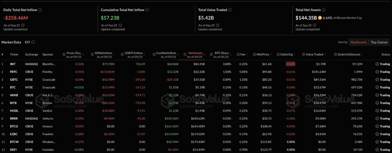Open info icon beside Cumulative Total Net Inflow
392x153 pixels.
pyautogui.click(x=147, y=10)
